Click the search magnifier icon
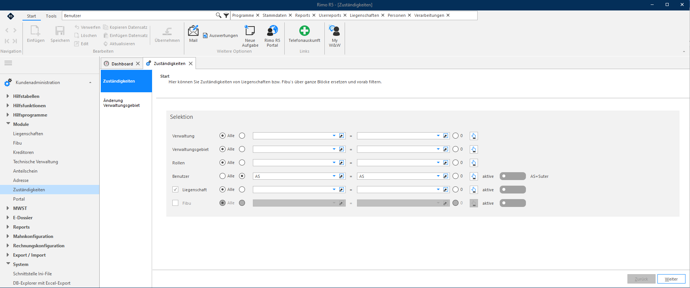 (218, 15)
